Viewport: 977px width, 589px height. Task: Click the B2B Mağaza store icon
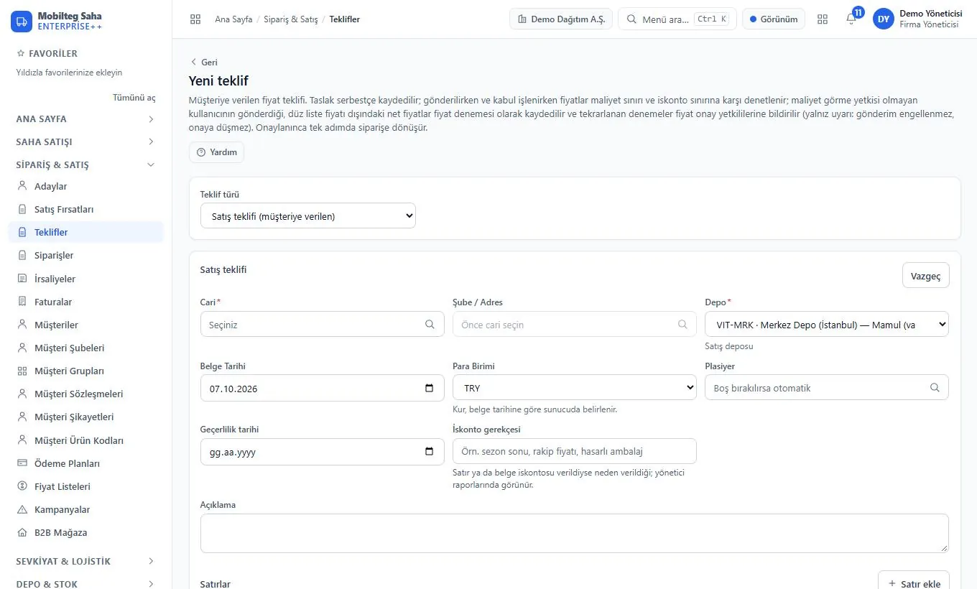pos(22,532)
